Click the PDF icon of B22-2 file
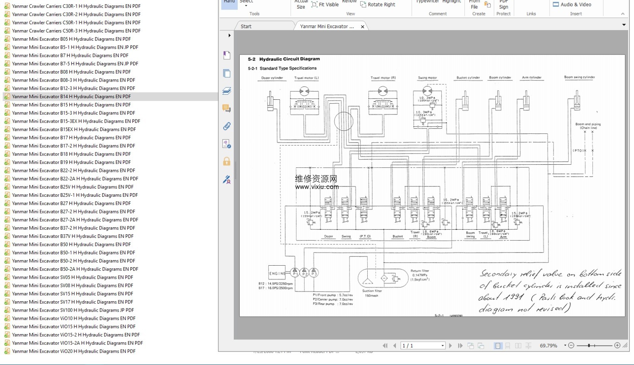Viewport: 634px width, 365px height. (7, 171)
